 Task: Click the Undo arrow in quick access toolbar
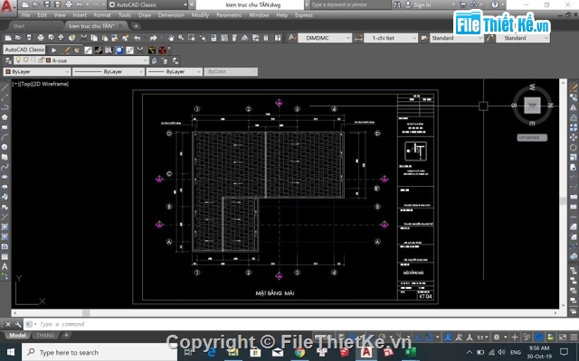80,5
